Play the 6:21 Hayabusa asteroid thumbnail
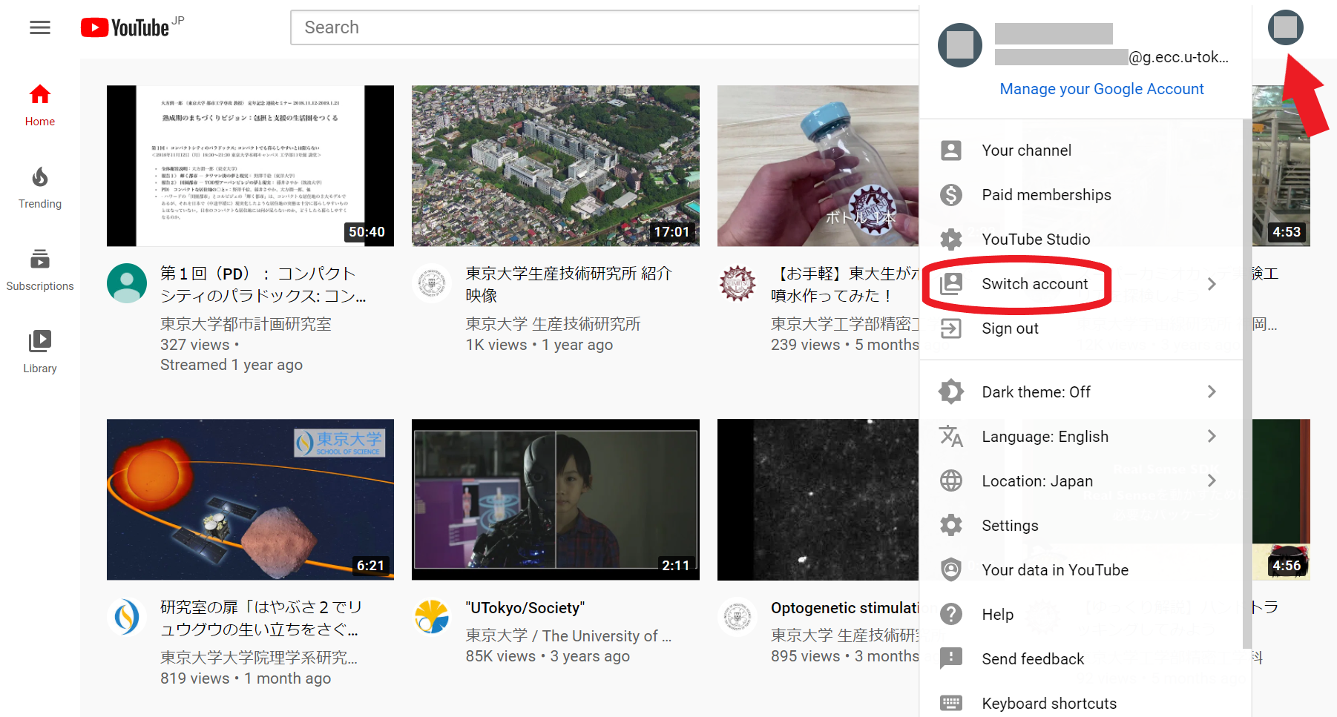Image resolution: width=1337 pixels, height=717 pixels. [x=250, y=500]
